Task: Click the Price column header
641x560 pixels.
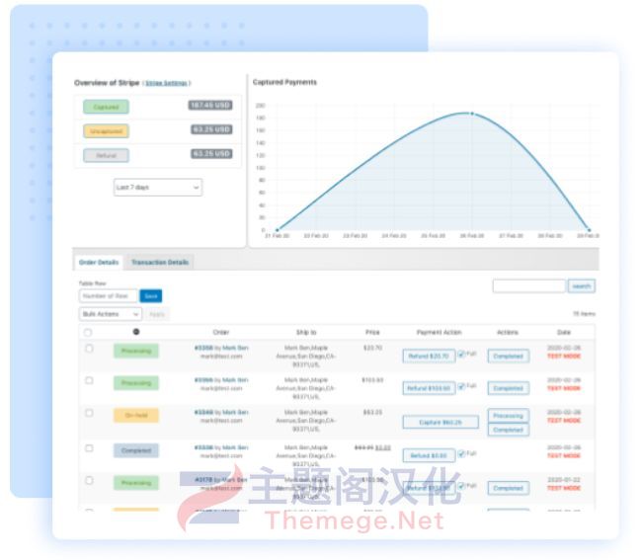Action: tap(372, 332)
